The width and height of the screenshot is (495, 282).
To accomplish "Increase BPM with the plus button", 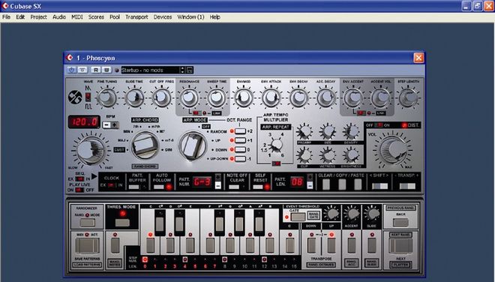I will (x=114, y=124).
